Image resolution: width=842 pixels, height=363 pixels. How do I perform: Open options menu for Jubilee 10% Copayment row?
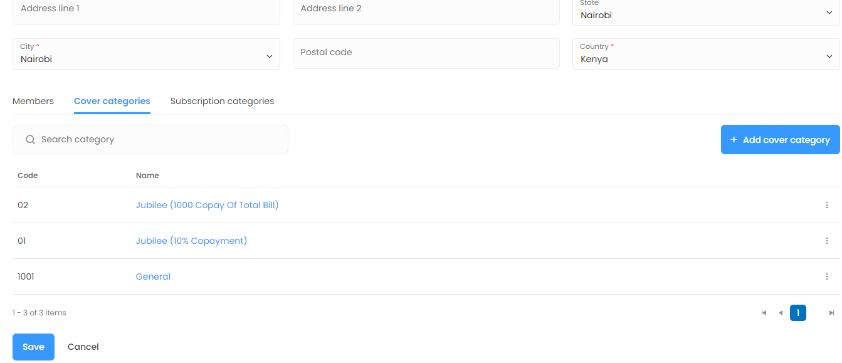click(x=826, y=241)
